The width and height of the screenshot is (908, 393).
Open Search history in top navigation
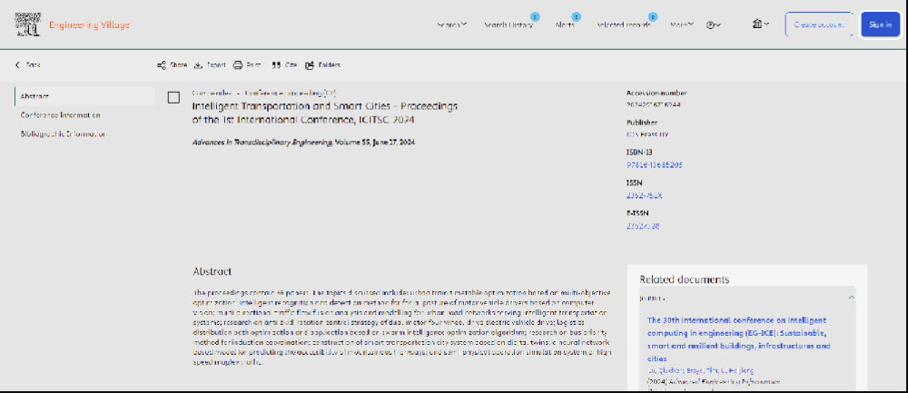[x=508, y=25]
